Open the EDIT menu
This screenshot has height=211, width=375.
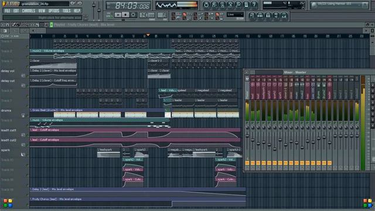coord(16,11)
